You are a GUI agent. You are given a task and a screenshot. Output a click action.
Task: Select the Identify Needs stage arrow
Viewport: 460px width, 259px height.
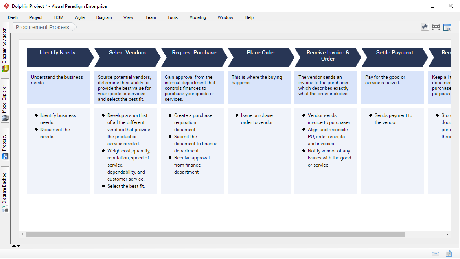60,57
